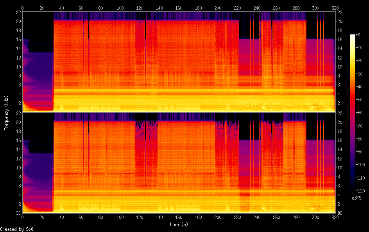The height and width of the screenshot is (232, 369).
Task: Click the white top of the color bar
Action: point(353,36)
